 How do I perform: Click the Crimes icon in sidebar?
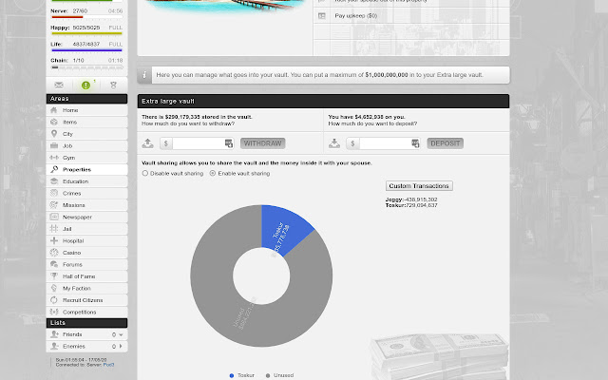tap(54, 193)
